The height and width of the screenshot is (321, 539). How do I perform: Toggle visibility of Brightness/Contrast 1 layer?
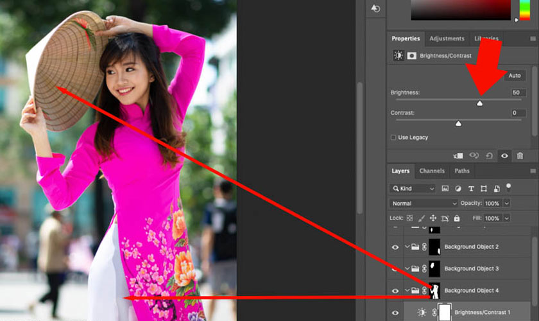click(395, 313)
